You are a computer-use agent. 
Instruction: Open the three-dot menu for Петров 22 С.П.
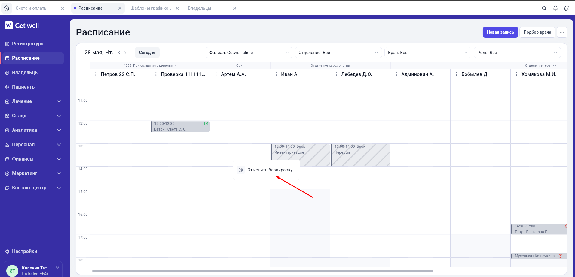[96, 74]
